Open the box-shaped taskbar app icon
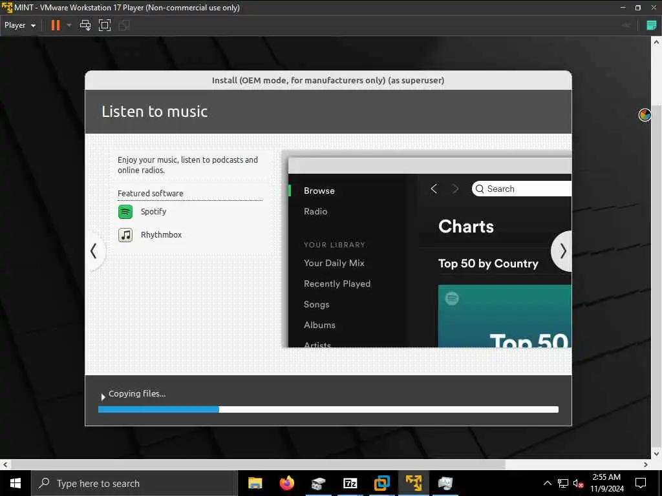The image size is (662, 496). point(318,483)
